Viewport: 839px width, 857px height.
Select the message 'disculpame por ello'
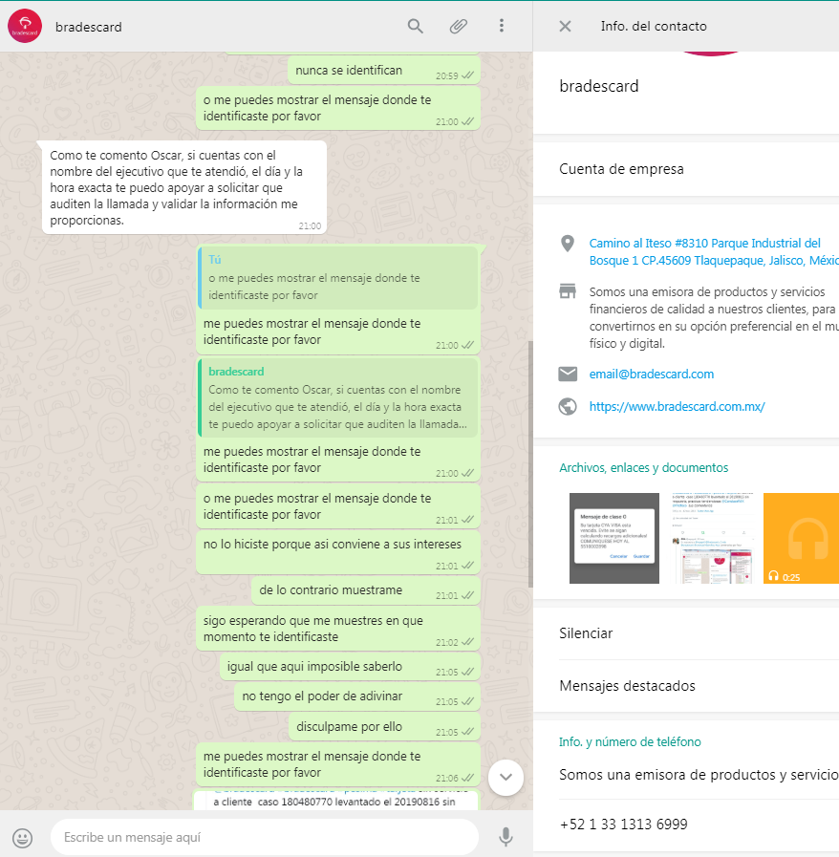point(384,726)
